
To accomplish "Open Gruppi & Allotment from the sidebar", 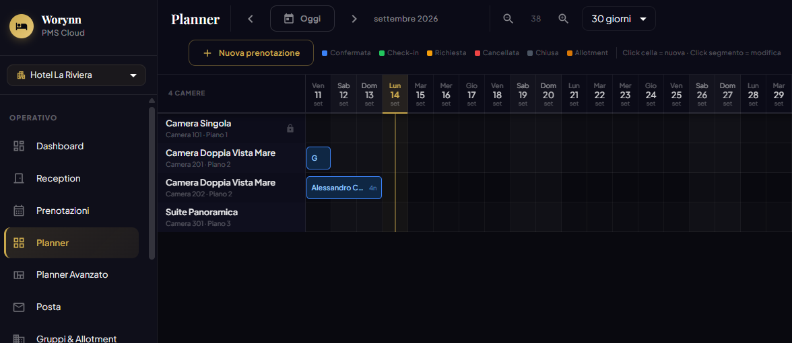I will click(71, 339).
